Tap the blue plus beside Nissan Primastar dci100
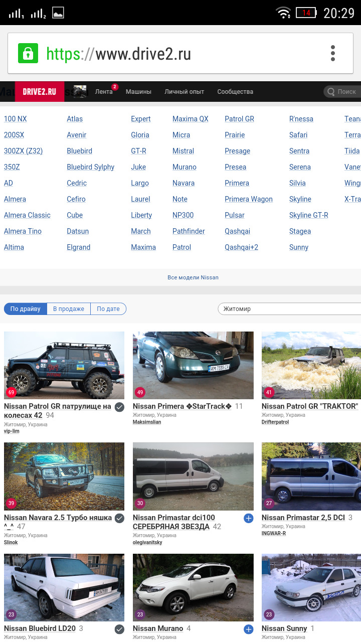Viewport: 361px width, 642px height. 248,518
